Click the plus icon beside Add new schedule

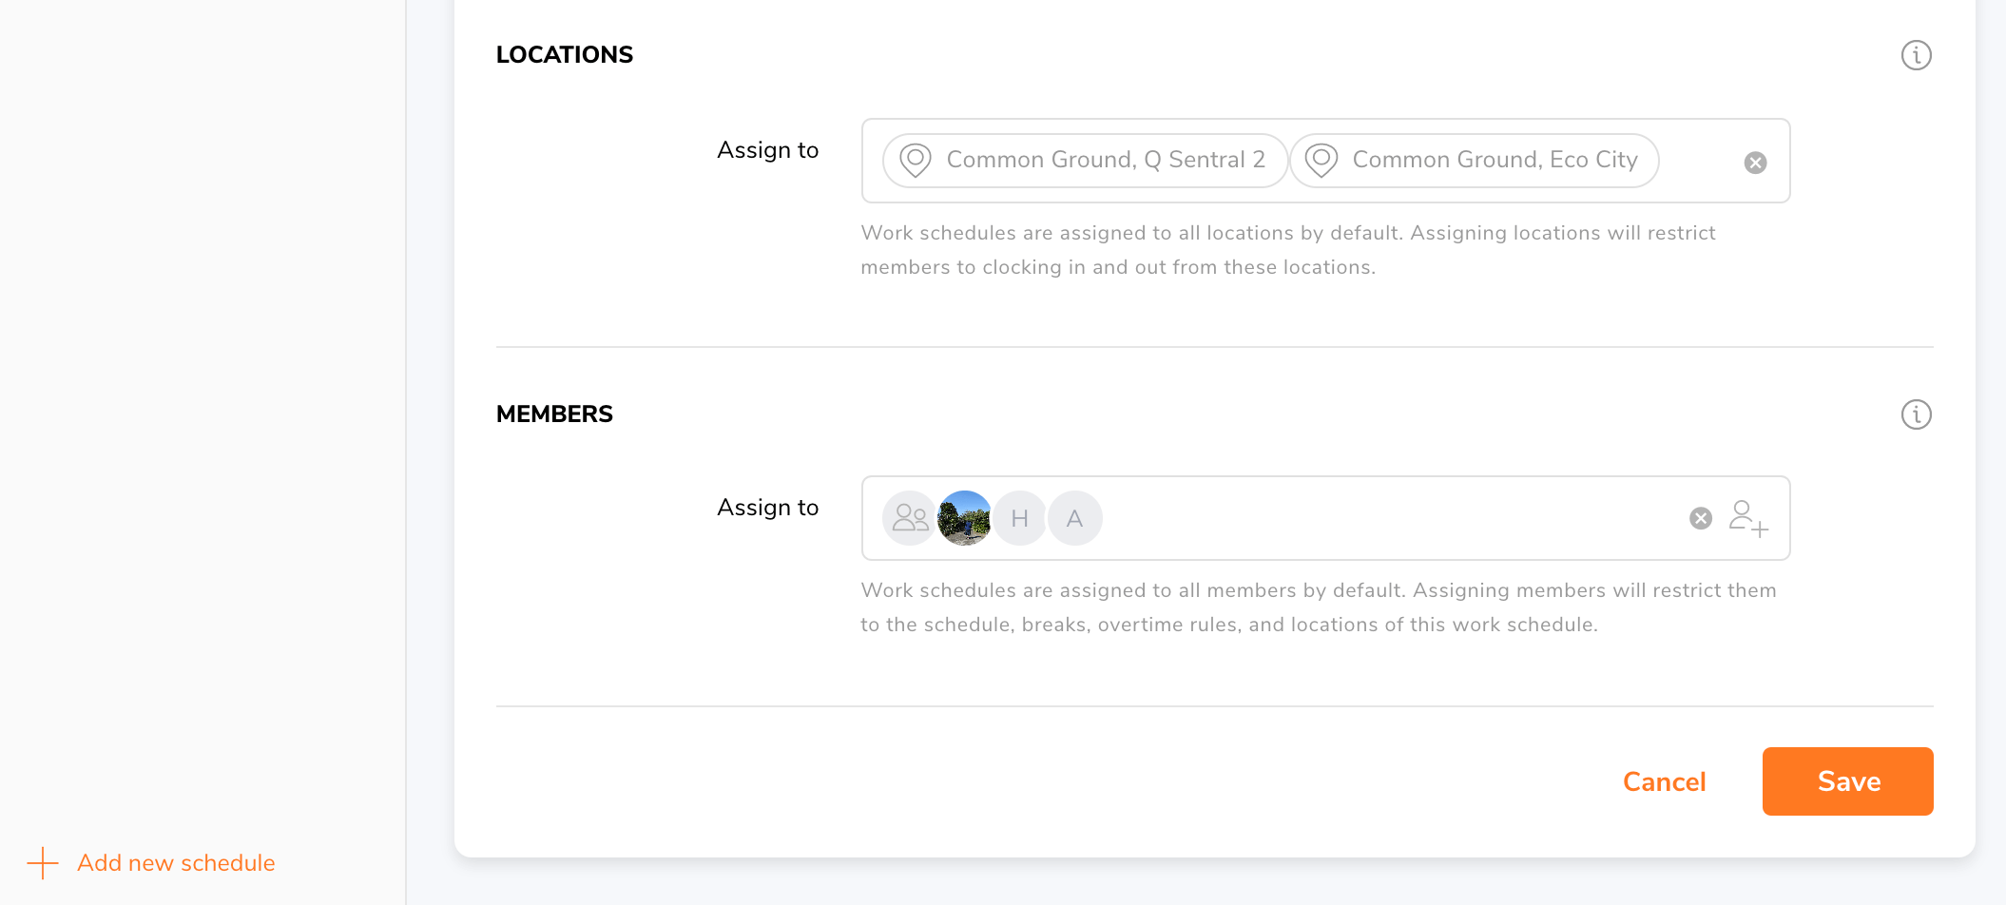point(43,863)
